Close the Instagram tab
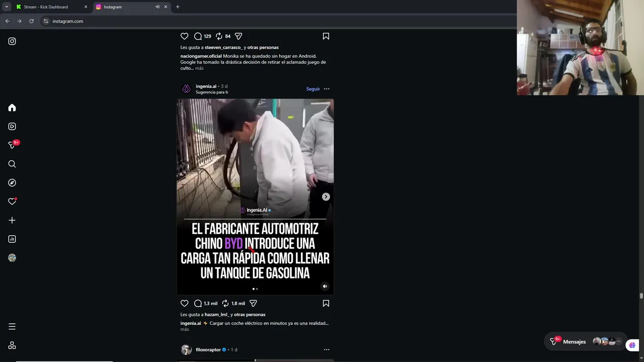The image size is (644, 362). click(x=166, y=7)
